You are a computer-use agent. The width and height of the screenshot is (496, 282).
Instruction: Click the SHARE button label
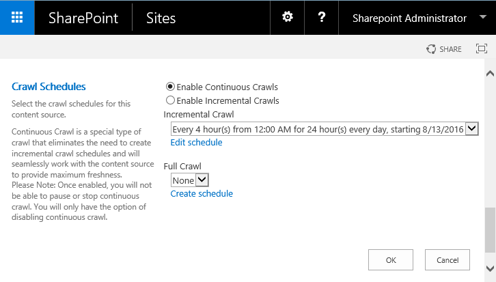click(450, 49)
